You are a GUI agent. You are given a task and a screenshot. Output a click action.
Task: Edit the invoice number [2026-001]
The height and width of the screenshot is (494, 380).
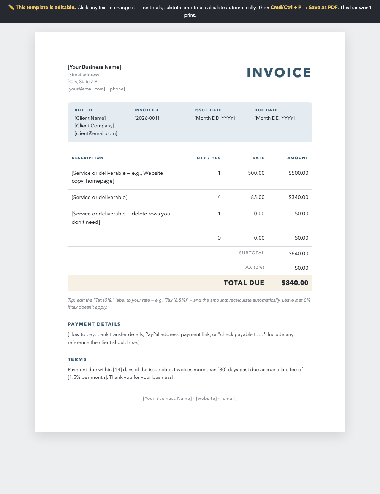(x=147, y=118)
